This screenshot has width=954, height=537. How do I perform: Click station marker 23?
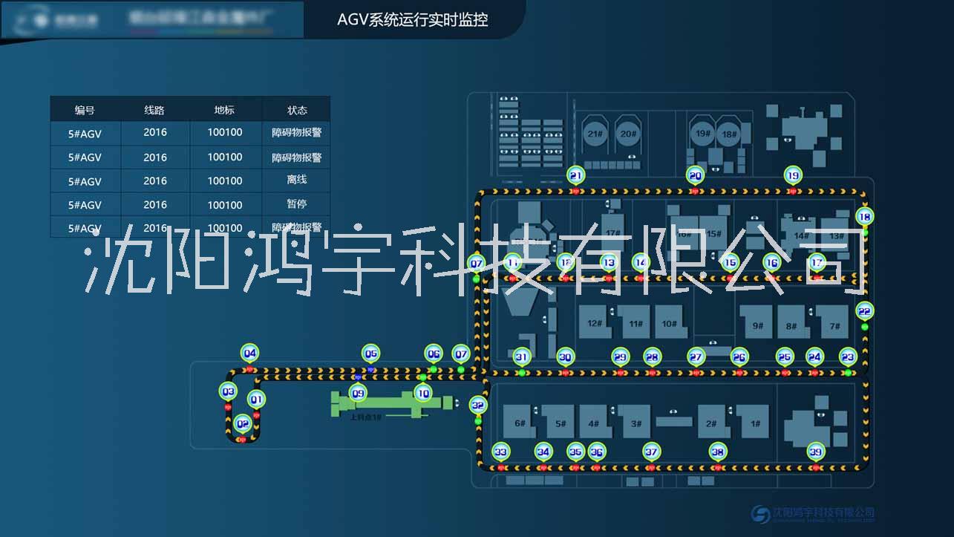click(x=848, y=357)
